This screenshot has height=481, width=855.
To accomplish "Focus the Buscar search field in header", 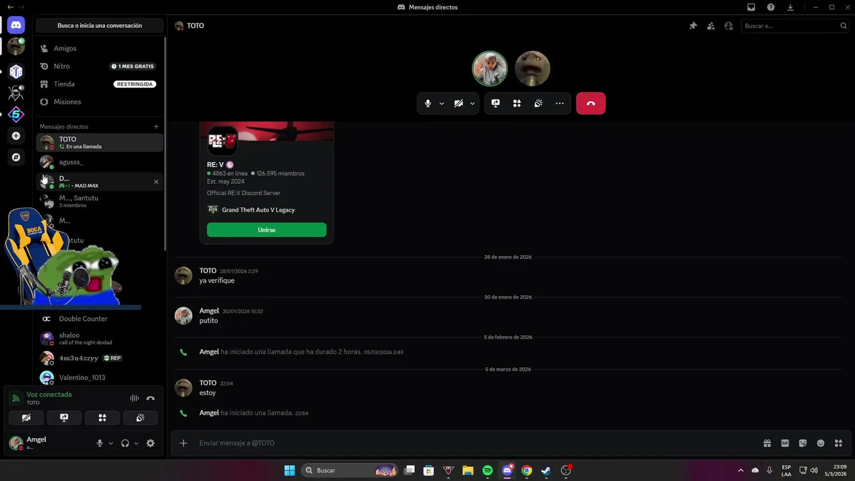I will click(x=795, y=25).
